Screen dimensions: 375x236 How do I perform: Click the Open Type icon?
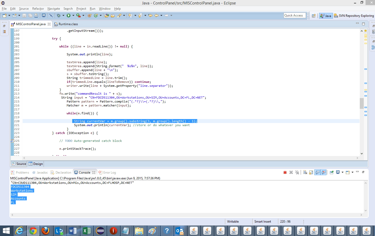click(107, 15)
